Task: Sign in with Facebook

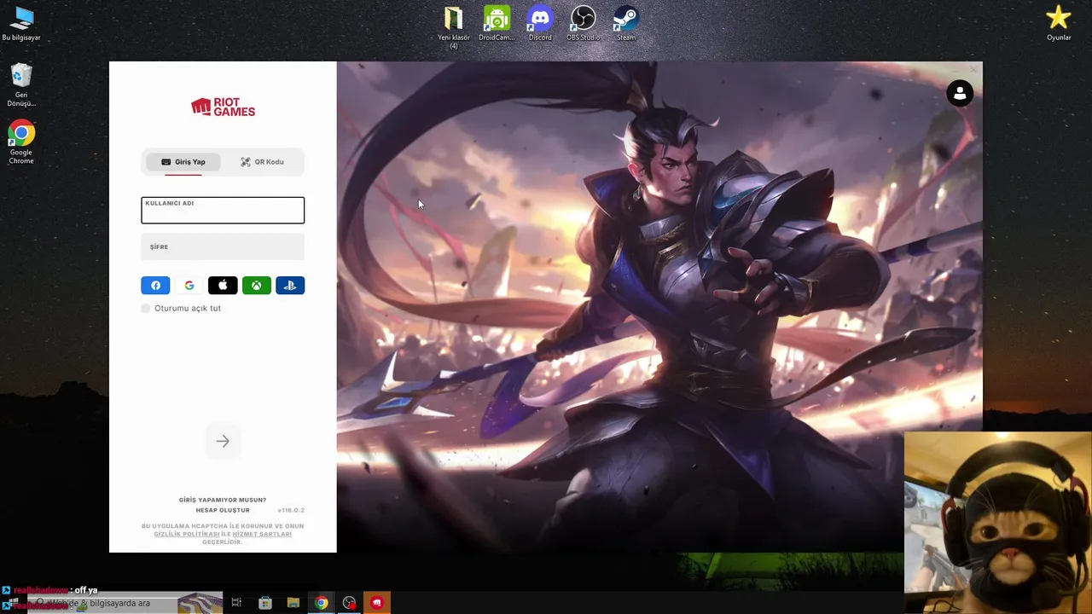Action: (x=155, y=286)
